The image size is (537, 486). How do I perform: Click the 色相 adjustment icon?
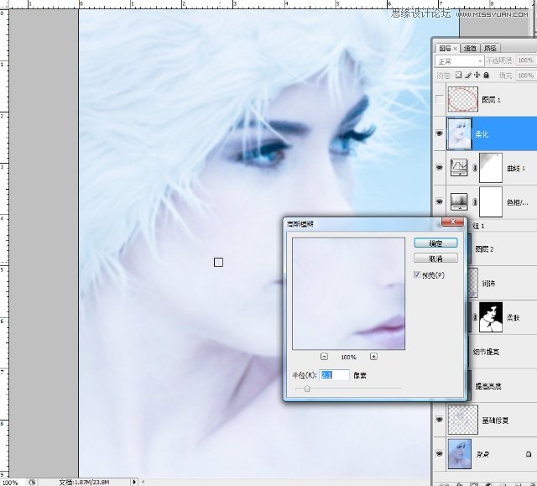[459, 201]
